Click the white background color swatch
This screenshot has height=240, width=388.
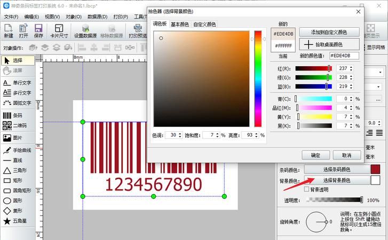point(375,180)
